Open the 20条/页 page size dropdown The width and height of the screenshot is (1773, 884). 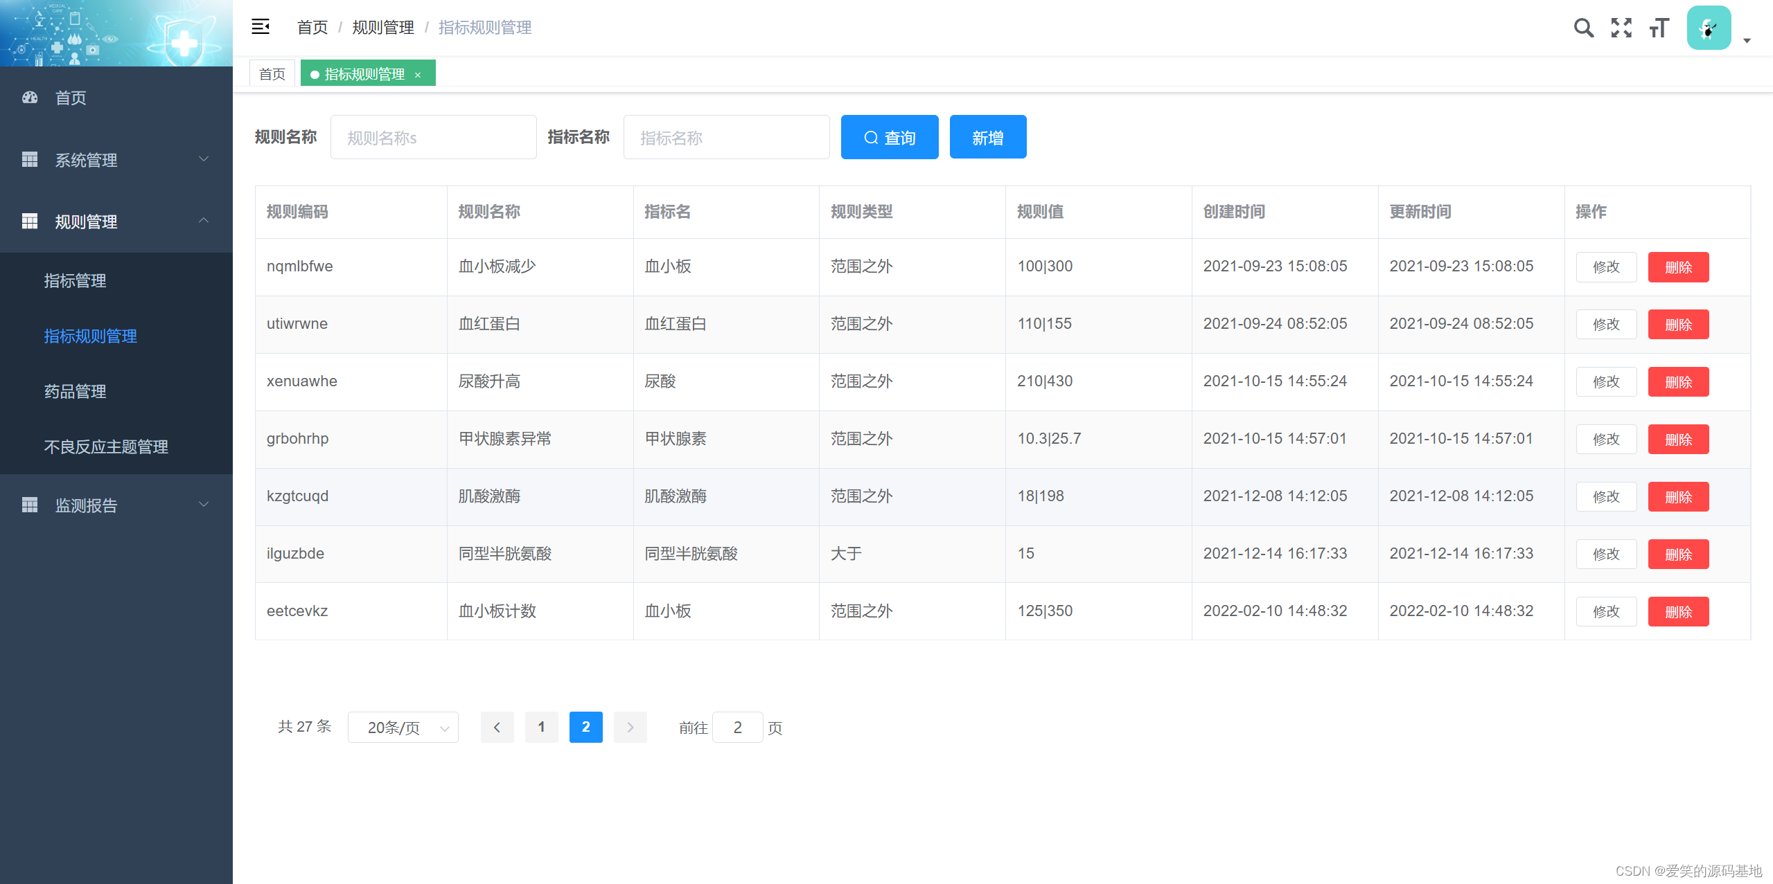point(403,728)
